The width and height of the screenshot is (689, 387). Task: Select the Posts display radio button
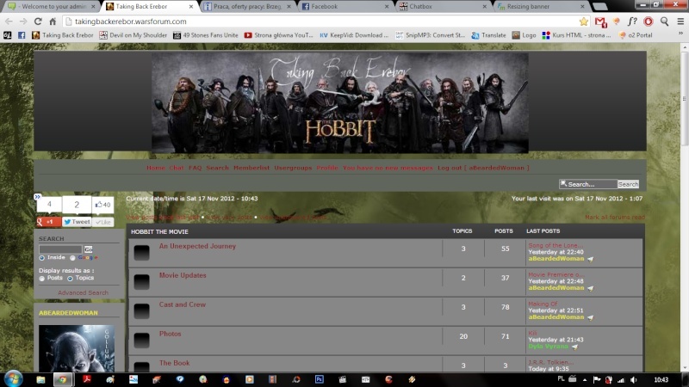(x=41, y=278)
